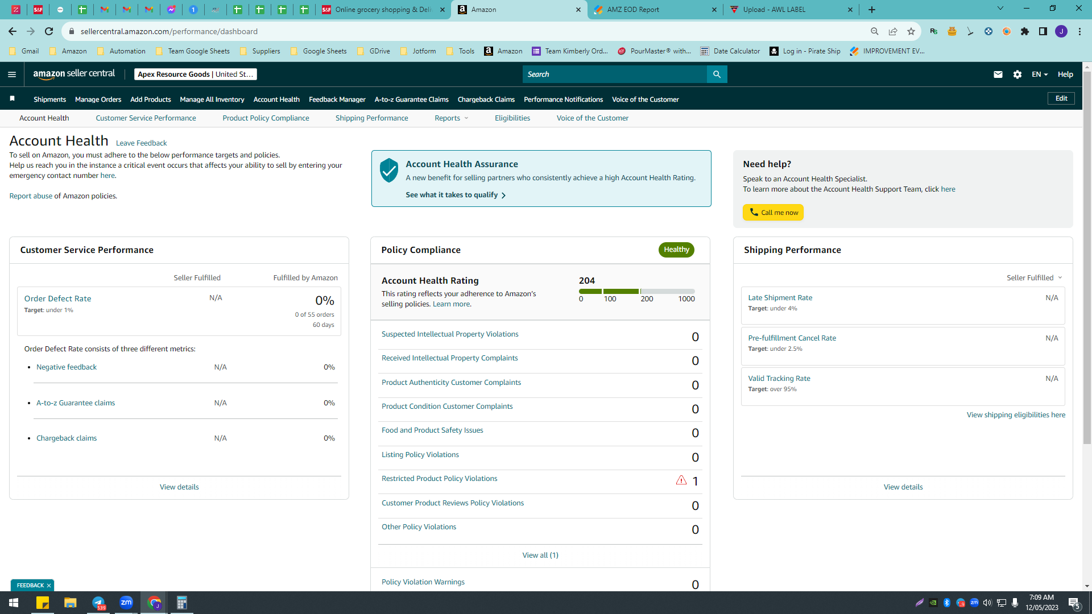Share this page via address bar icon
This screenshot has width=1092, height=614.
tap(893, 31)
